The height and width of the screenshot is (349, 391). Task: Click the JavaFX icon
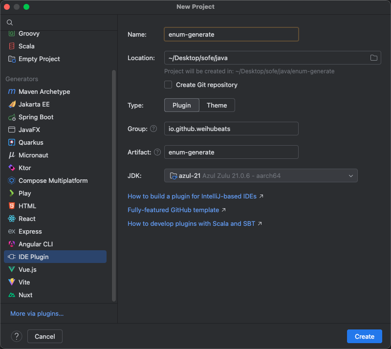click(x=11, y=130)
